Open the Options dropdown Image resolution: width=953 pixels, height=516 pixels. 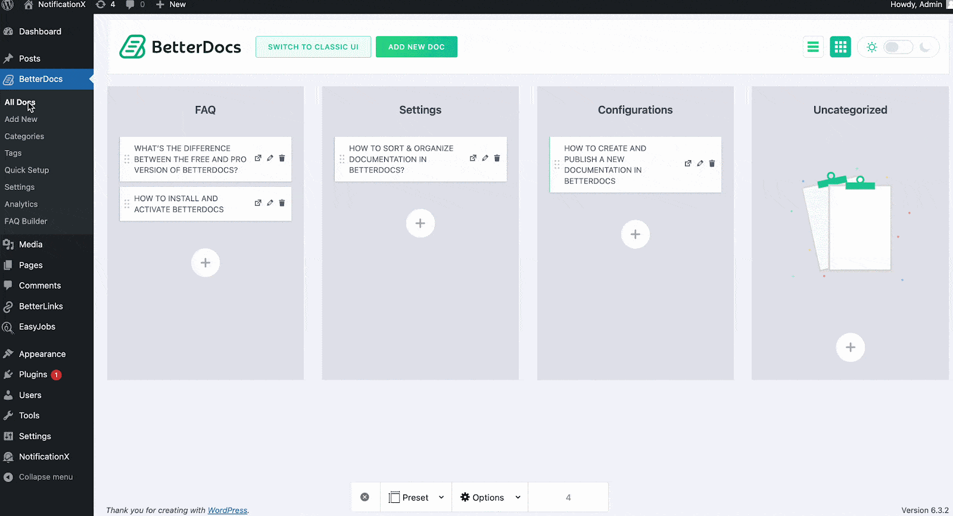(x=490, y=498)
